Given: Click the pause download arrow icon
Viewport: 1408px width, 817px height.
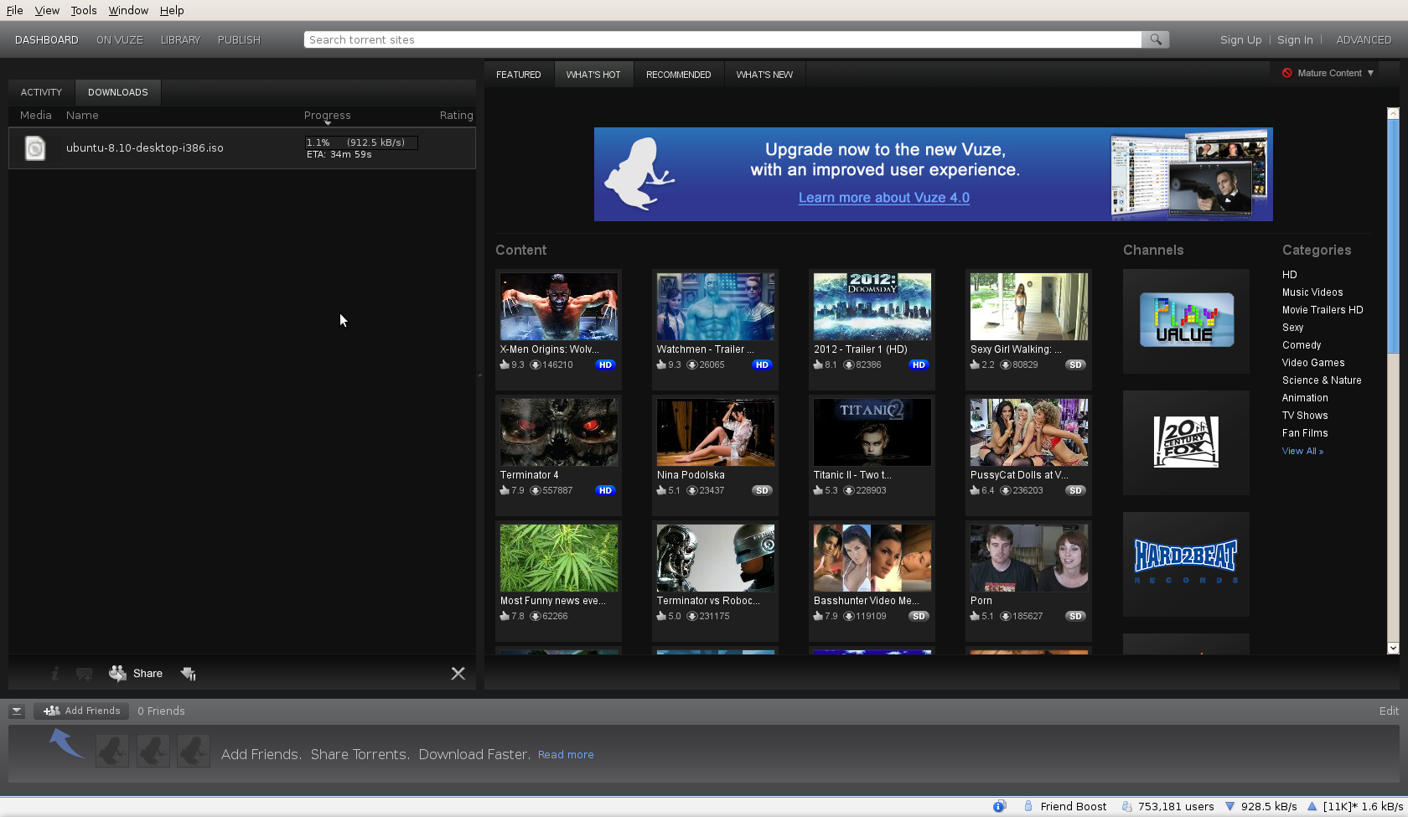Looking at the screenshot, I should click(189, 674).
